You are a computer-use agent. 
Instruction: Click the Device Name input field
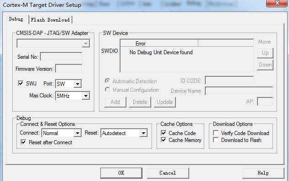pos(239,91)
